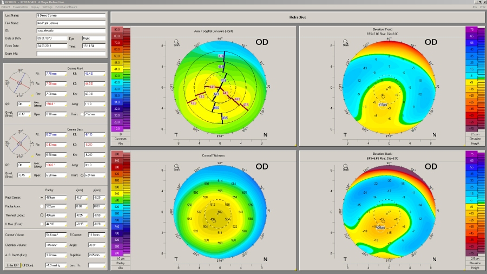
Task: Open the Display menu
Action: coord(36,6)
